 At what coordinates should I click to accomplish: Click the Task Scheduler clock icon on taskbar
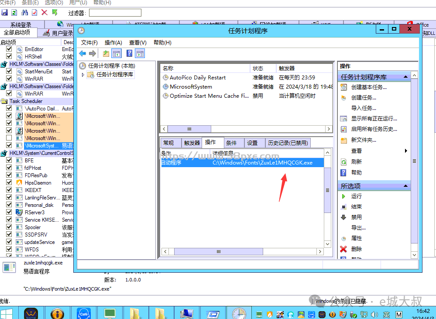(x=239, y=314)
